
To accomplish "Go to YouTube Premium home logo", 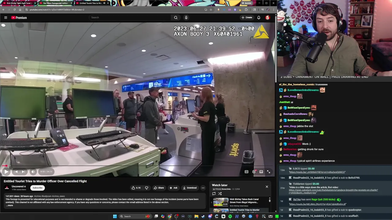I will (x=19, y=18).
